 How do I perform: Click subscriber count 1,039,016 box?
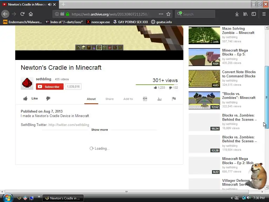(x=73, y=87)
